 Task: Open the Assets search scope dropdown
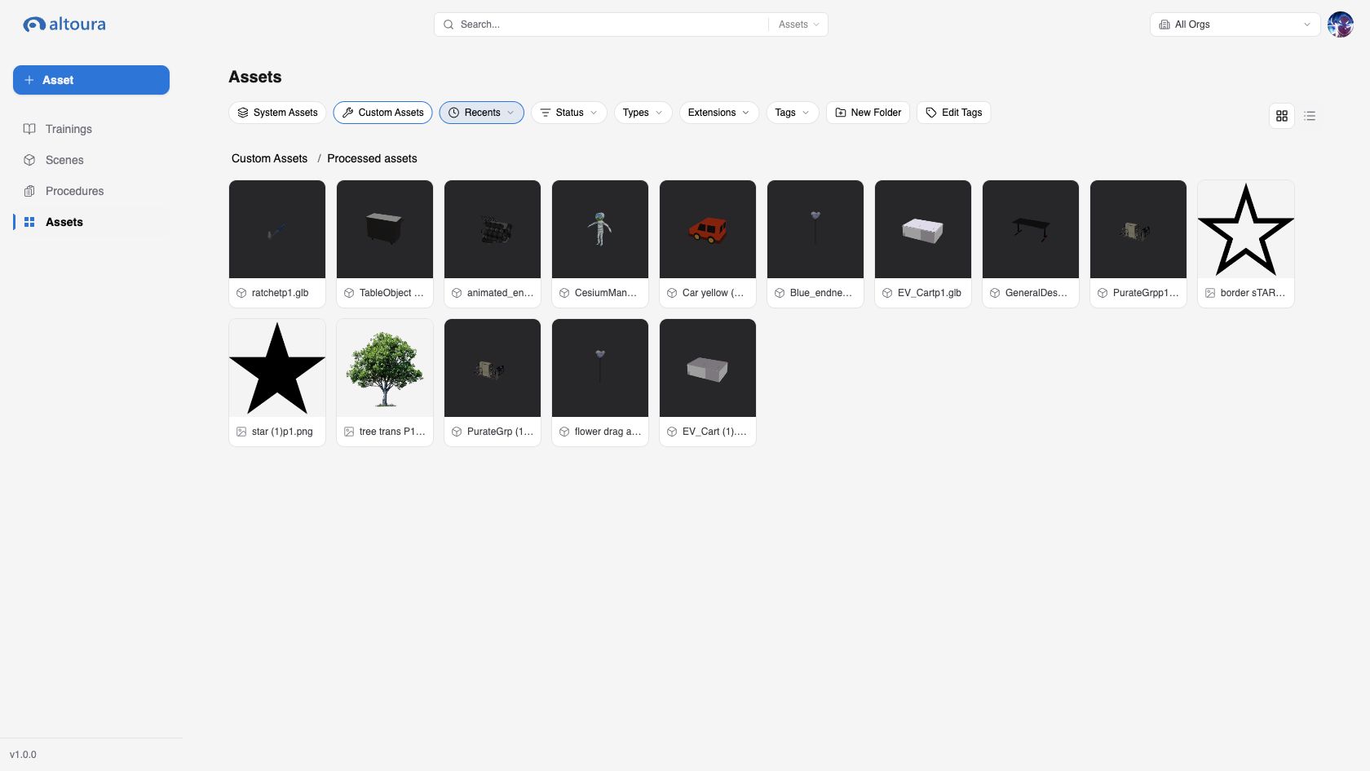click(798, 24)
